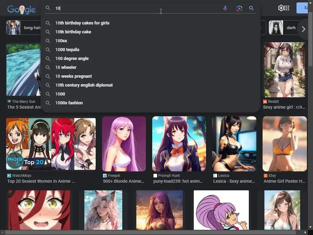This screenshot has width=313, height=235.
Task: Select suggestion 18th century english diplomat
Action: tap(150, 85)
